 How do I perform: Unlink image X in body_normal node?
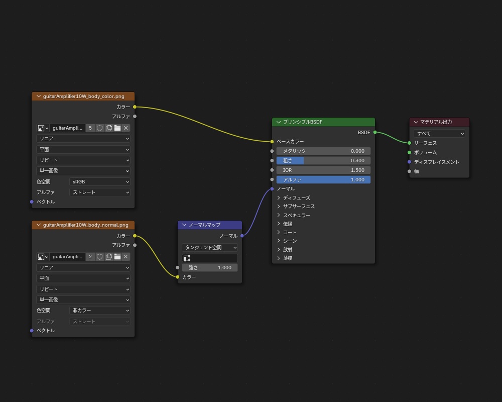point(126,257)
